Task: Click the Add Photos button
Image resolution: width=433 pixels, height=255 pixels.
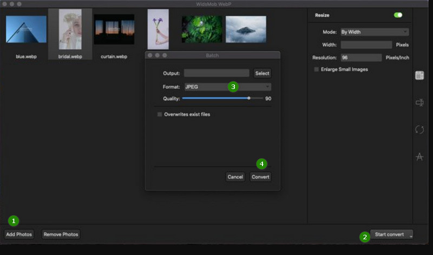Action: click(19, 234)
